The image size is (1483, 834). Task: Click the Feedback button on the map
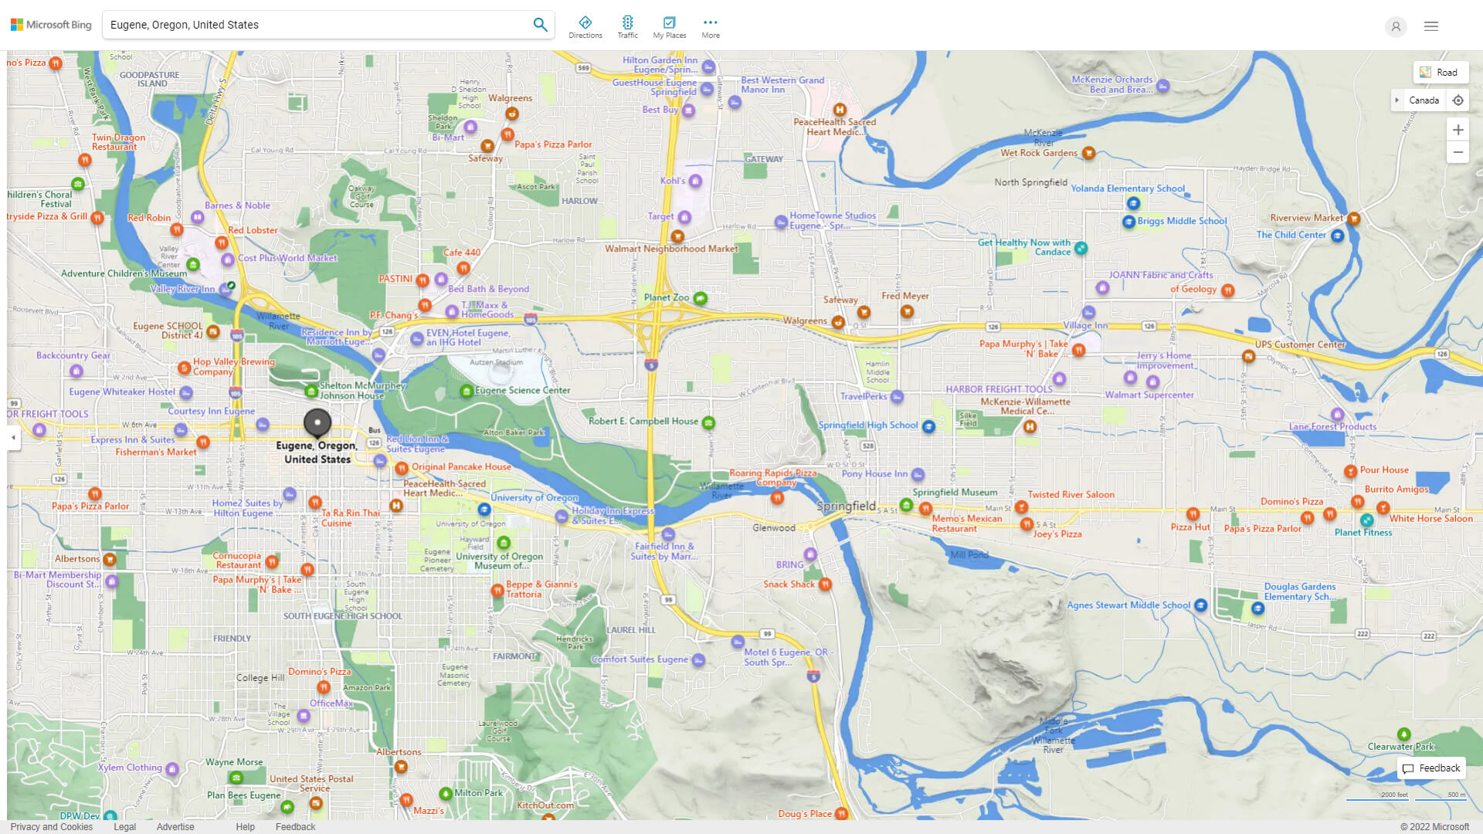tap(1430, 768)
